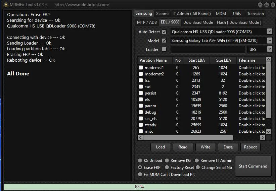This screenshot has height=191, width=276.
Task: Click the Start LBA column header
Action: 197,60
